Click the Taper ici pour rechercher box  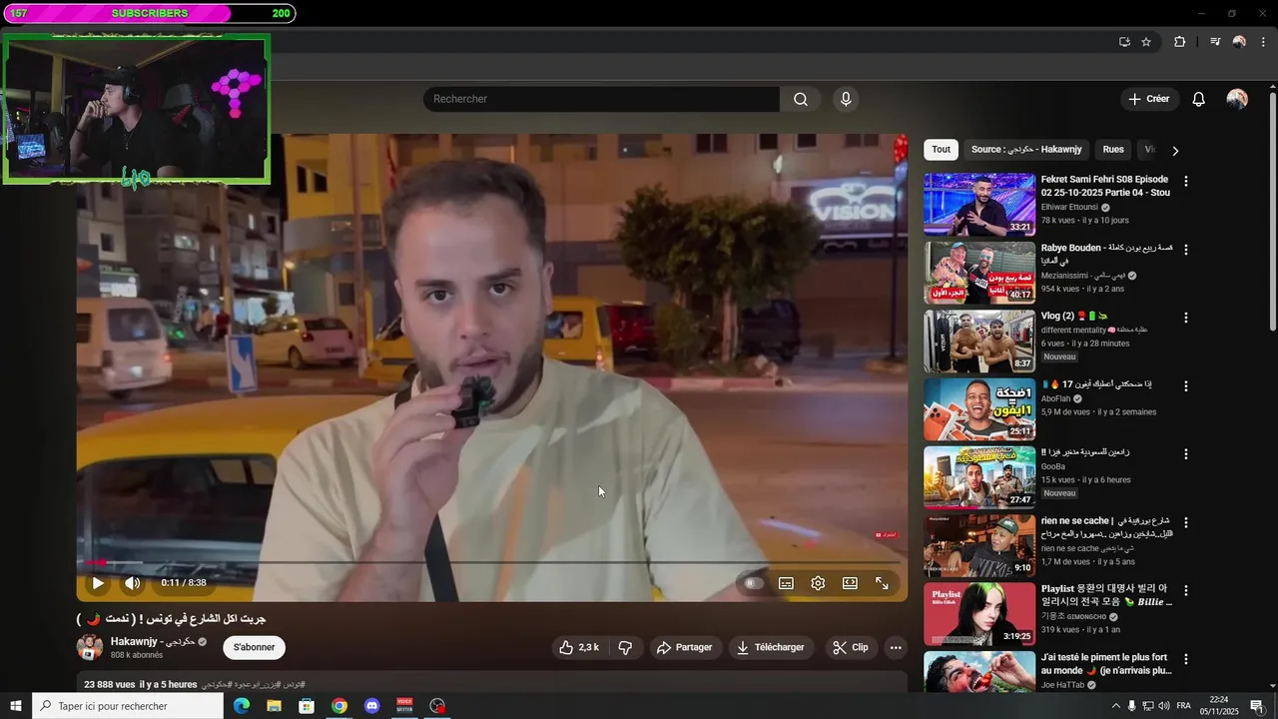coord(128,706)
